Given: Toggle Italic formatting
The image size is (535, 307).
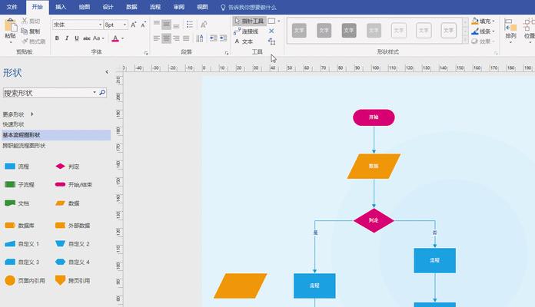Looking at the screenshot, I should [x=67, y=38].
